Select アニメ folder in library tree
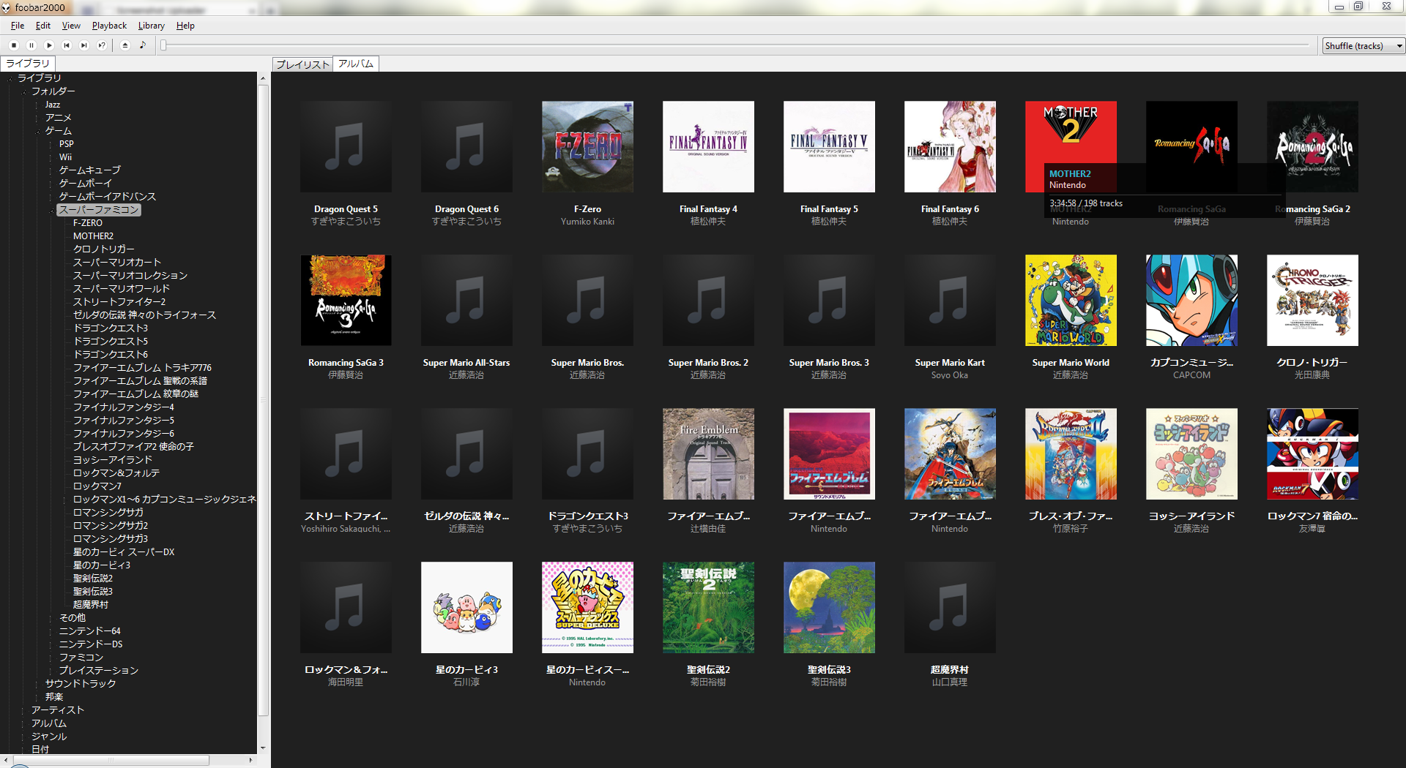 coord(58,118)
